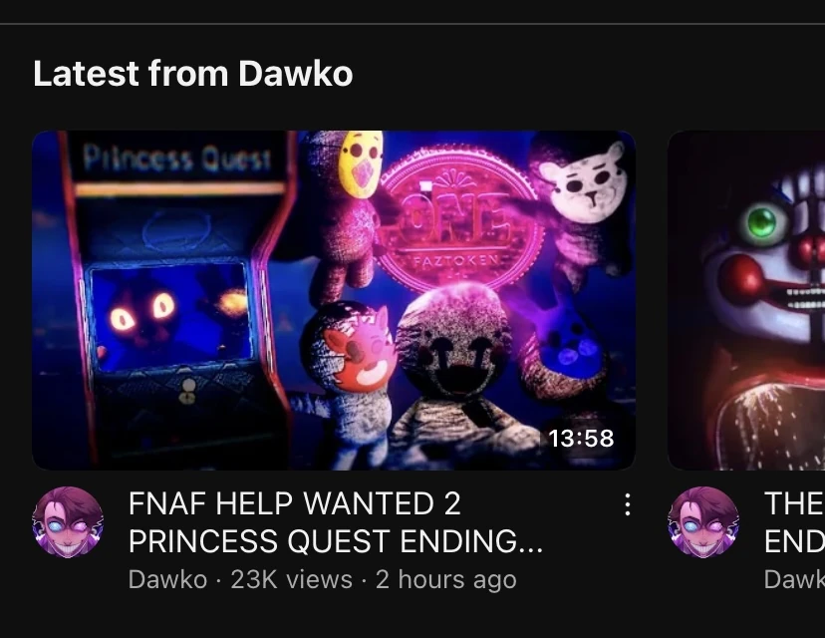Image resolution: width=825 pixels, height=638 pixels.
Task: Click the '23K views' metadata text
Action: pyautogui.click(x=292, y=579)
